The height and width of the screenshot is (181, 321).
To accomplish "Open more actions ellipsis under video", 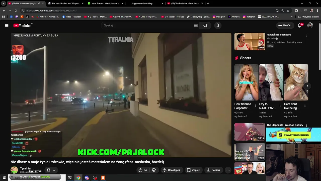I will coord(228,170).
